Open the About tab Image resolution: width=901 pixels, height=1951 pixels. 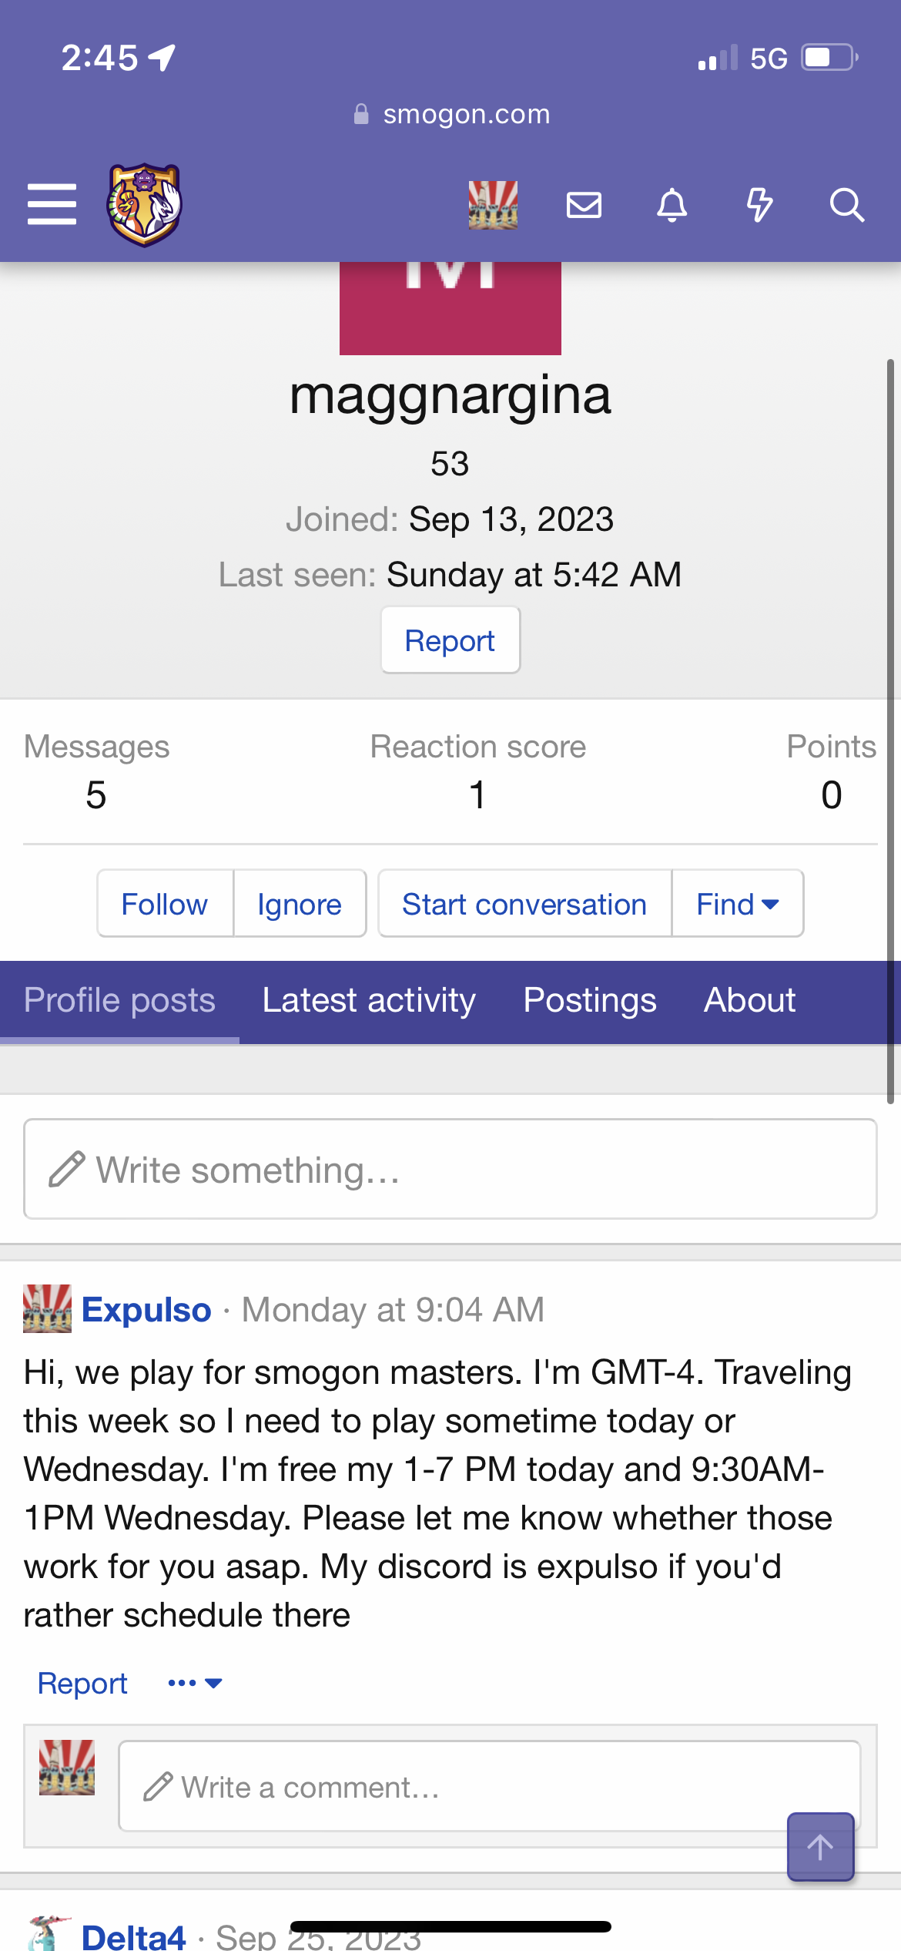tap(749, 1001)
